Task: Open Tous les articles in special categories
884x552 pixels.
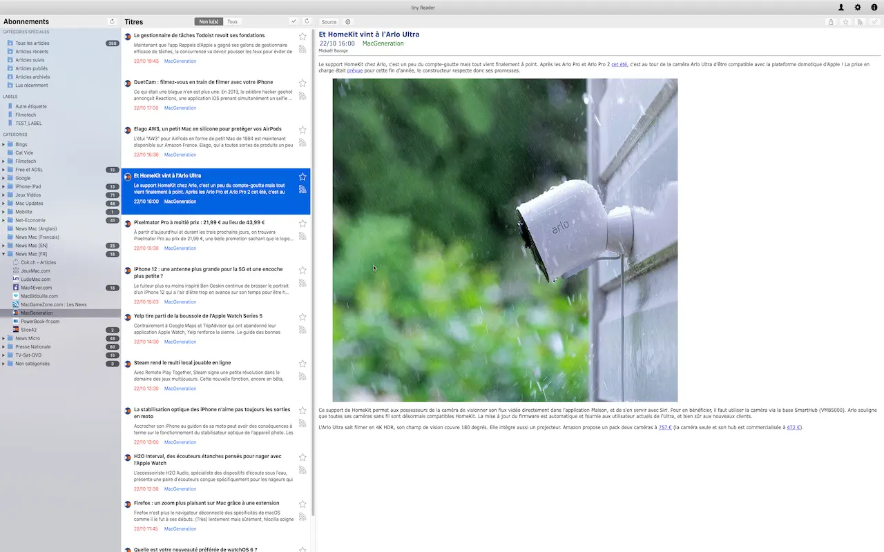Action: (x=31, y=43)
